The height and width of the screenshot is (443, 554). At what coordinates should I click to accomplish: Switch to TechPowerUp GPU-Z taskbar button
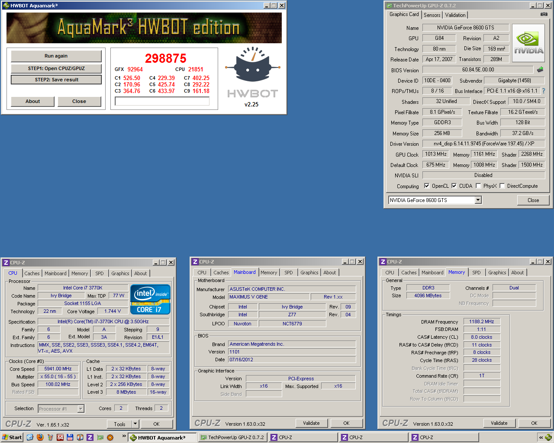[232, 437]
